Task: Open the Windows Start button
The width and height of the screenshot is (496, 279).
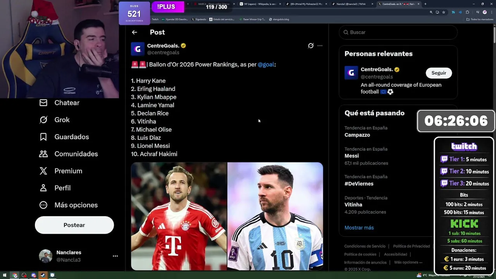Action: coord(5,275)
